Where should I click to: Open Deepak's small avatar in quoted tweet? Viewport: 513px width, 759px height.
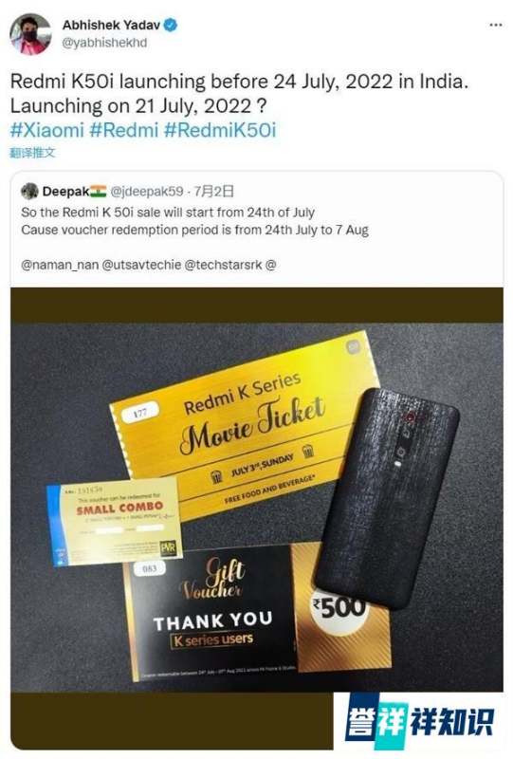point(29,192)
